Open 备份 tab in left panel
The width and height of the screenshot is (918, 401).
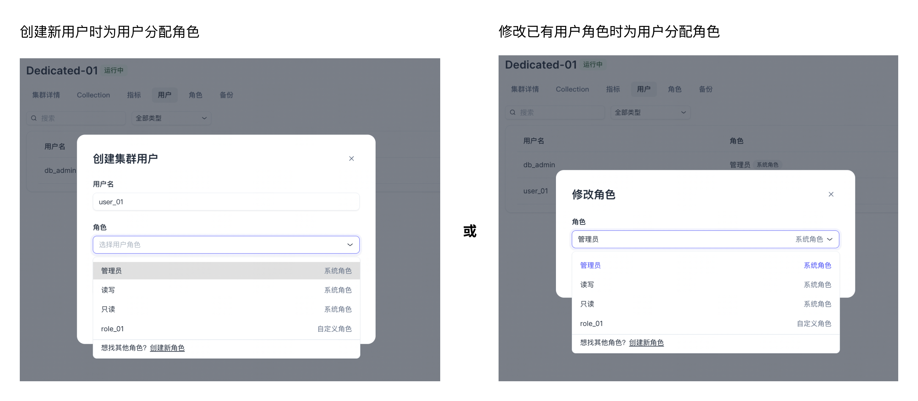(x=226, y=95)
